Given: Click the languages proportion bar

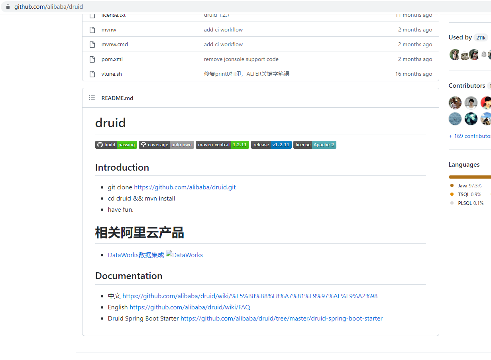Looking at the screenshot, I should 470,177.
